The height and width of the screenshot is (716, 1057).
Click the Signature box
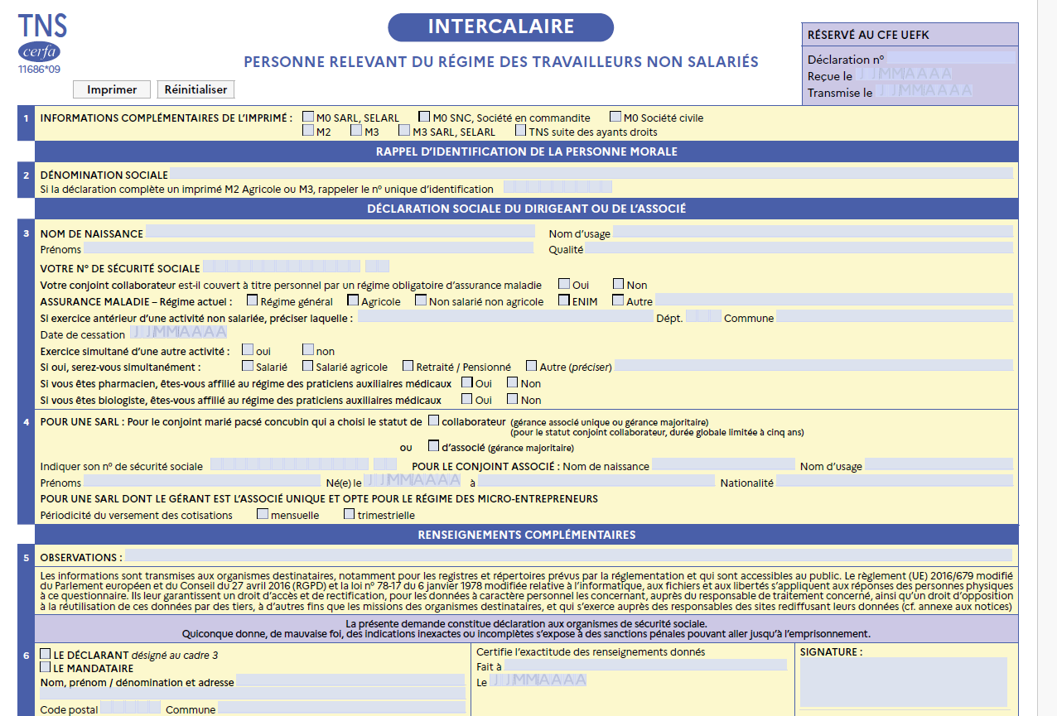tap(904, 682)
